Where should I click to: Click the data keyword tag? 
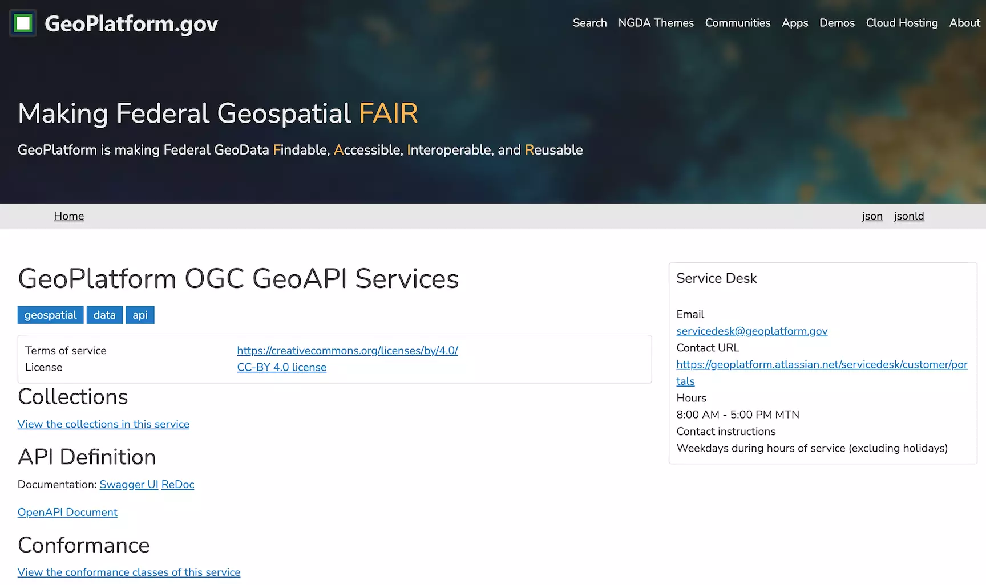point(104,315)
